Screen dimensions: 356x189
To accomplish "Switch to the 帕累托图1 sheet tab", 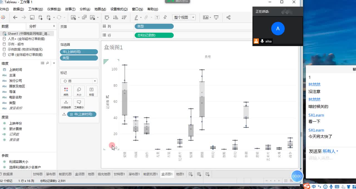I will click(x=150, y=174).
